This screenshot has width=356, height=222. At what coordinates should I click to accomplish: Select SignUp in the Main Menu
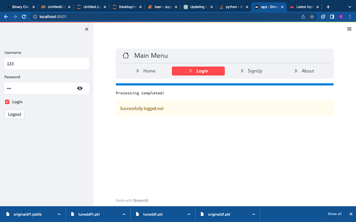(251, 71)
